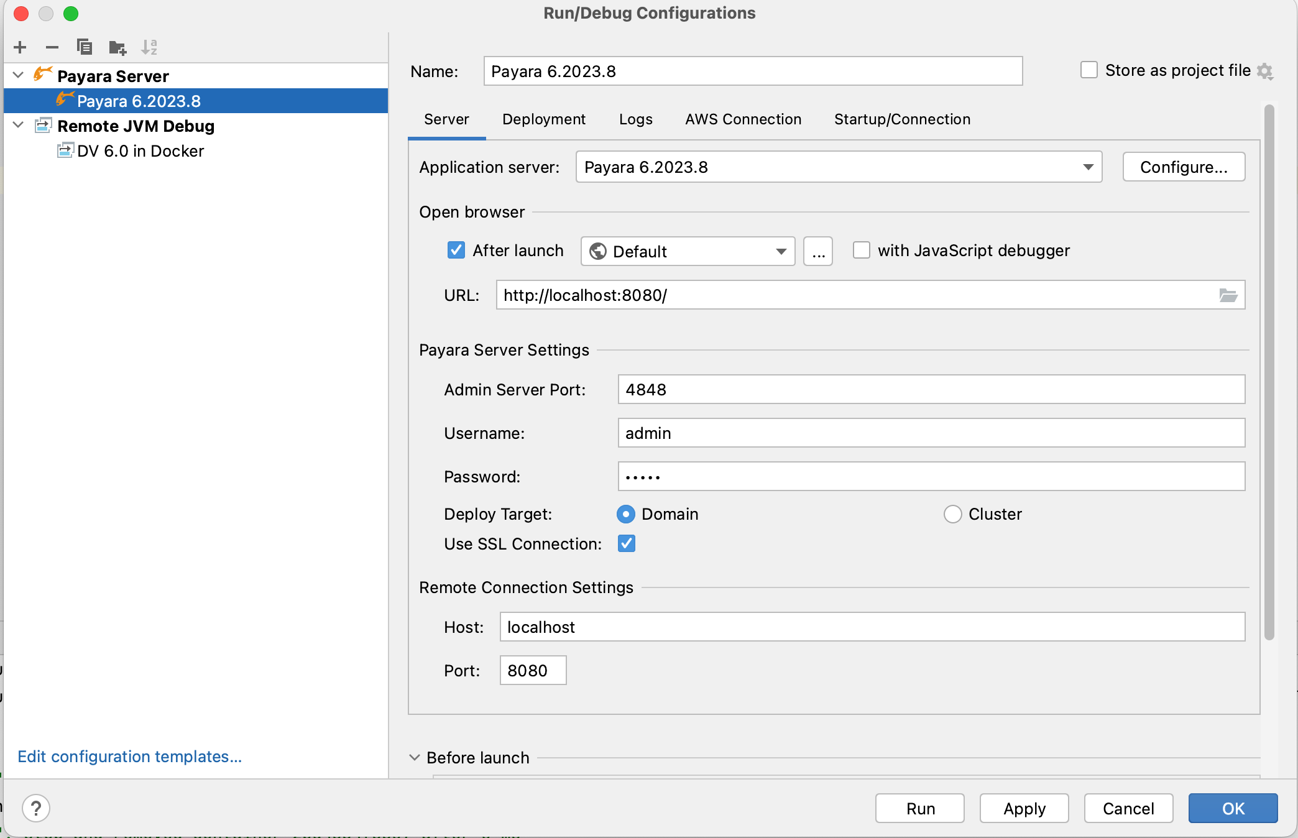The image size is (1298, 838).
Task: Click the Add New Configuration plus icon
Action: click(20, 47)
